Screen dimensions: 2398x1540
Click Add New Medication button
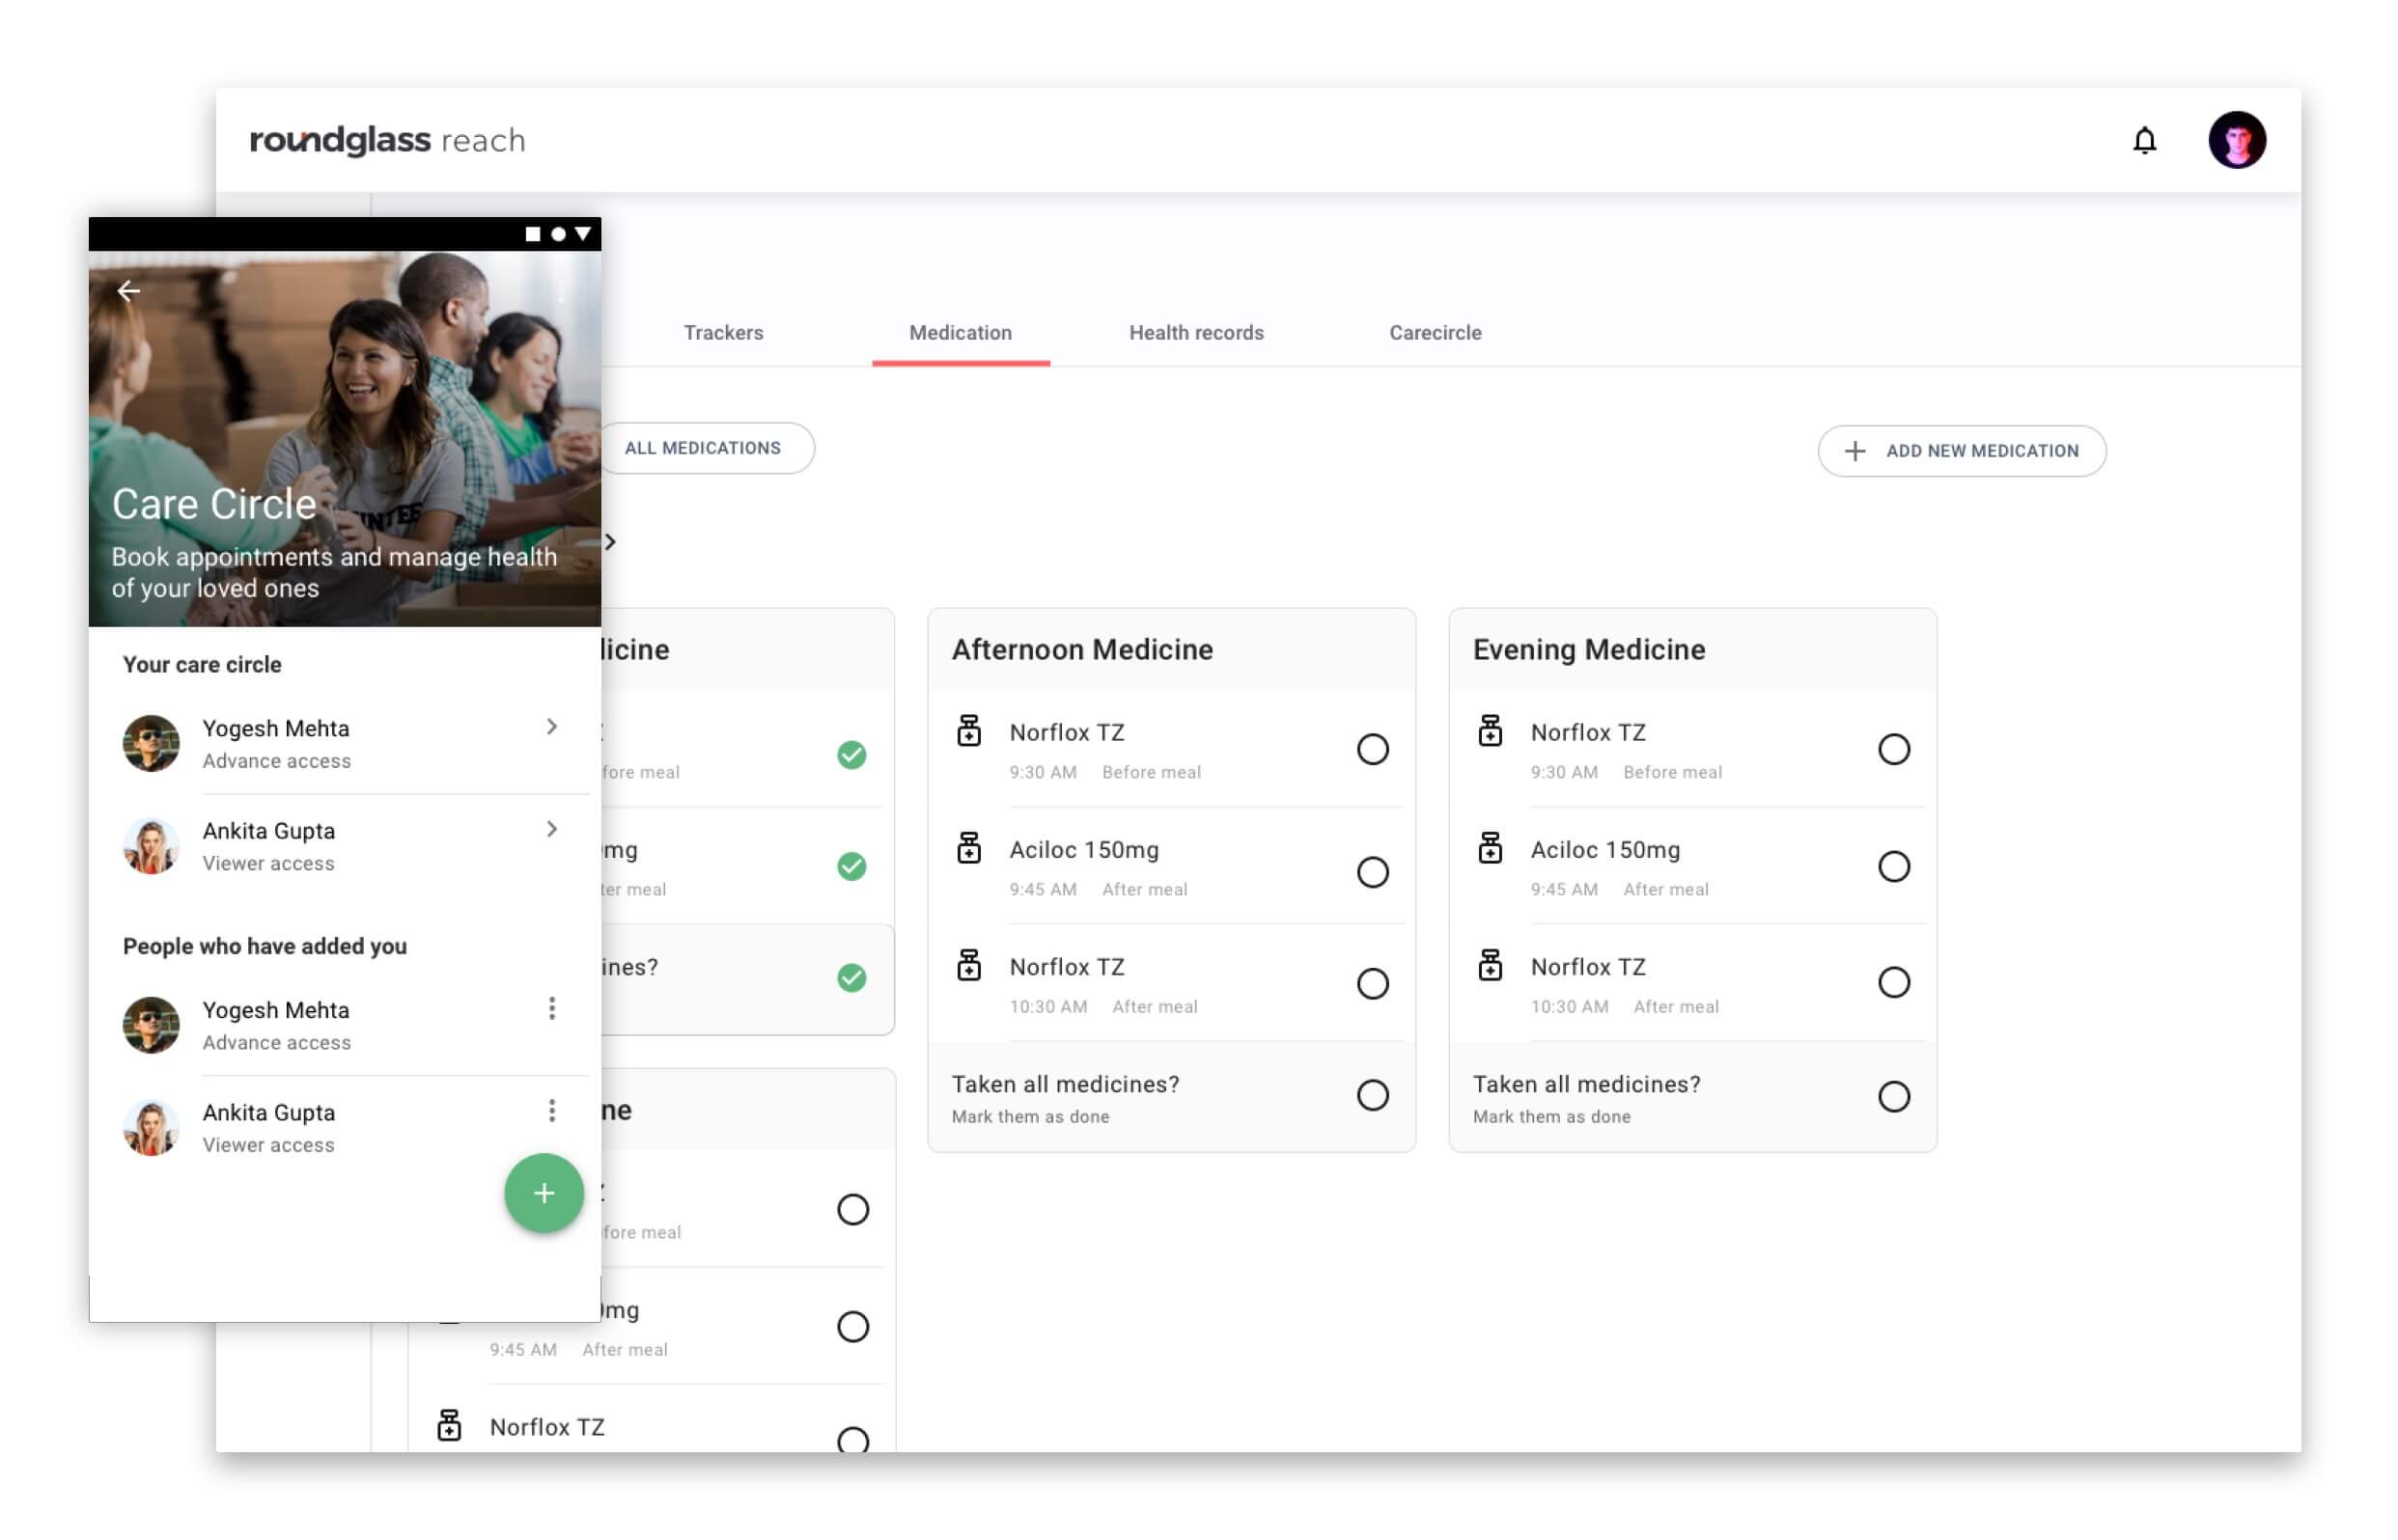click(1961, 451)
